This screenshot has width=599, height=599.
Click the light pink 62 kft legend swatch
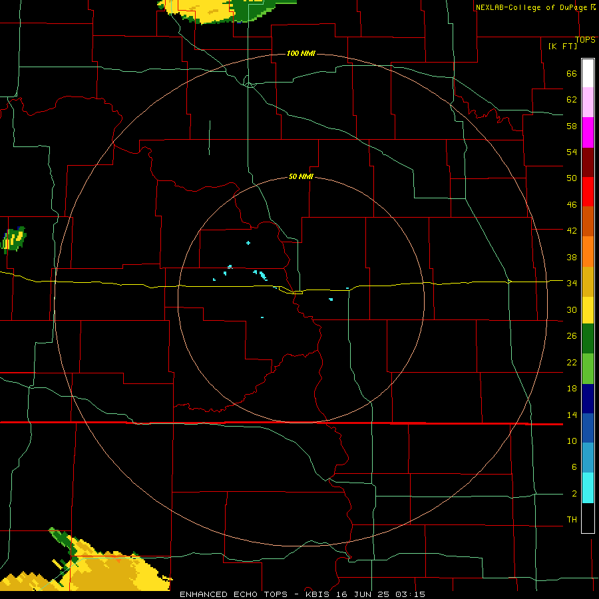tap(588, 102)
